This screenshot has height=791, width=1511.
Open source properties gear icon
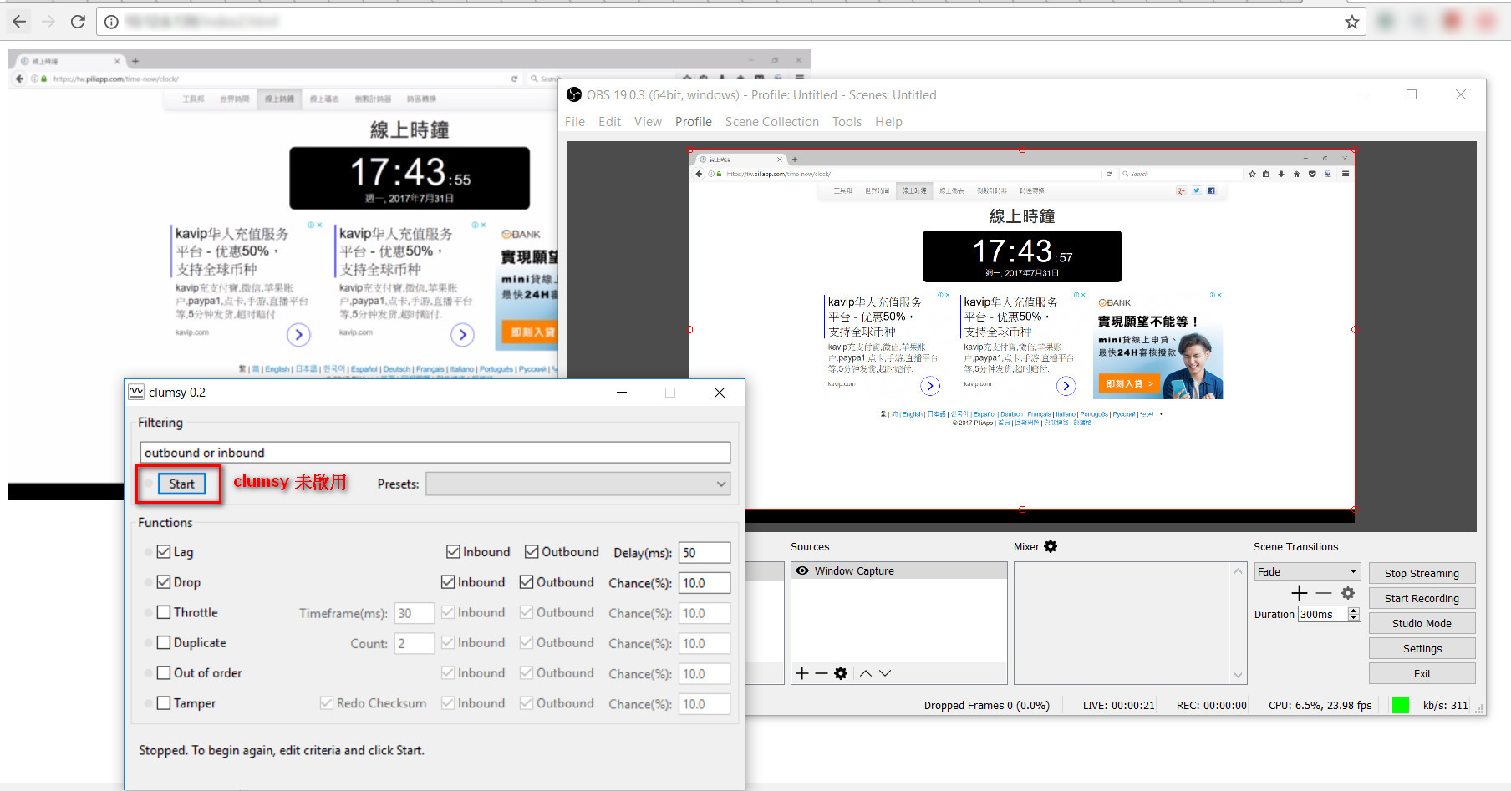pyautogui.click(x=841, y=673)
